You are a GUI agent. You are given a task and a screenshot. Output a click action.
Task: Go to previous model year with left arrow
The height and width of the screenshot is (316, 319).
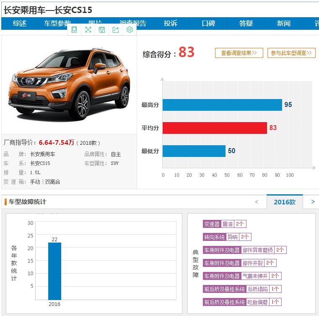coord(257,202)
